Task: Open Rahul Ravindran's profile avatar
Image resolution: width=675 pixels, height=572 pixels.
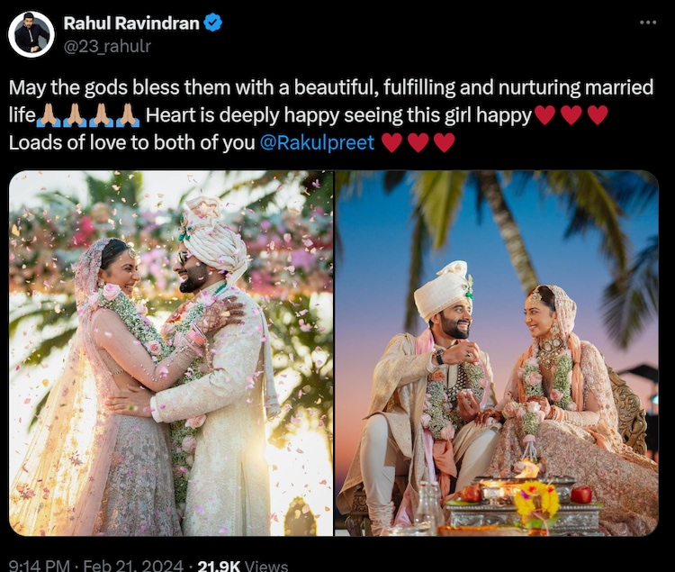Action: tap(31, 34)
